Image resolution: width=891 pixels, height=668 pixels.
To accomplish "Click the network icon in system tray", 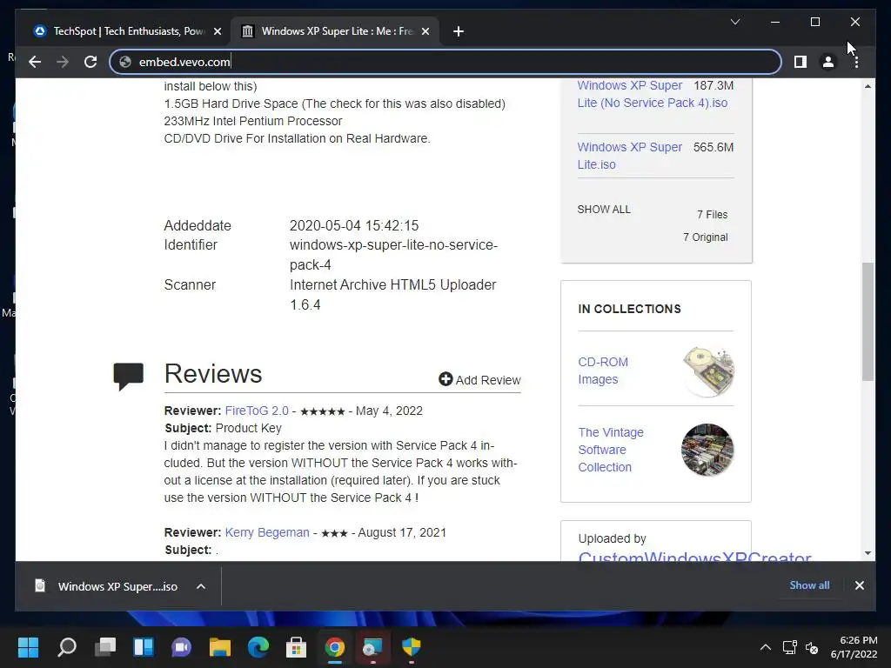I will [x=789, y=647].
